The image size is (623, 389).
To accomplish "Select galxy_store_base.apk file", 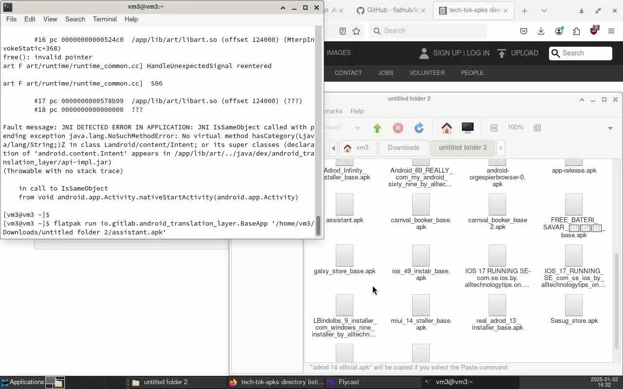I will pyautogui.click(x=345, y=260).
